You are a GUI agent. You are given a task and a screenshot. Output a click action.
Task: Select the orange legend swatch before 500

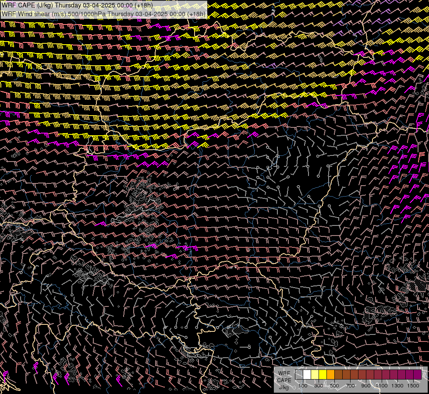pyautogui.click(x=330, y=374)
